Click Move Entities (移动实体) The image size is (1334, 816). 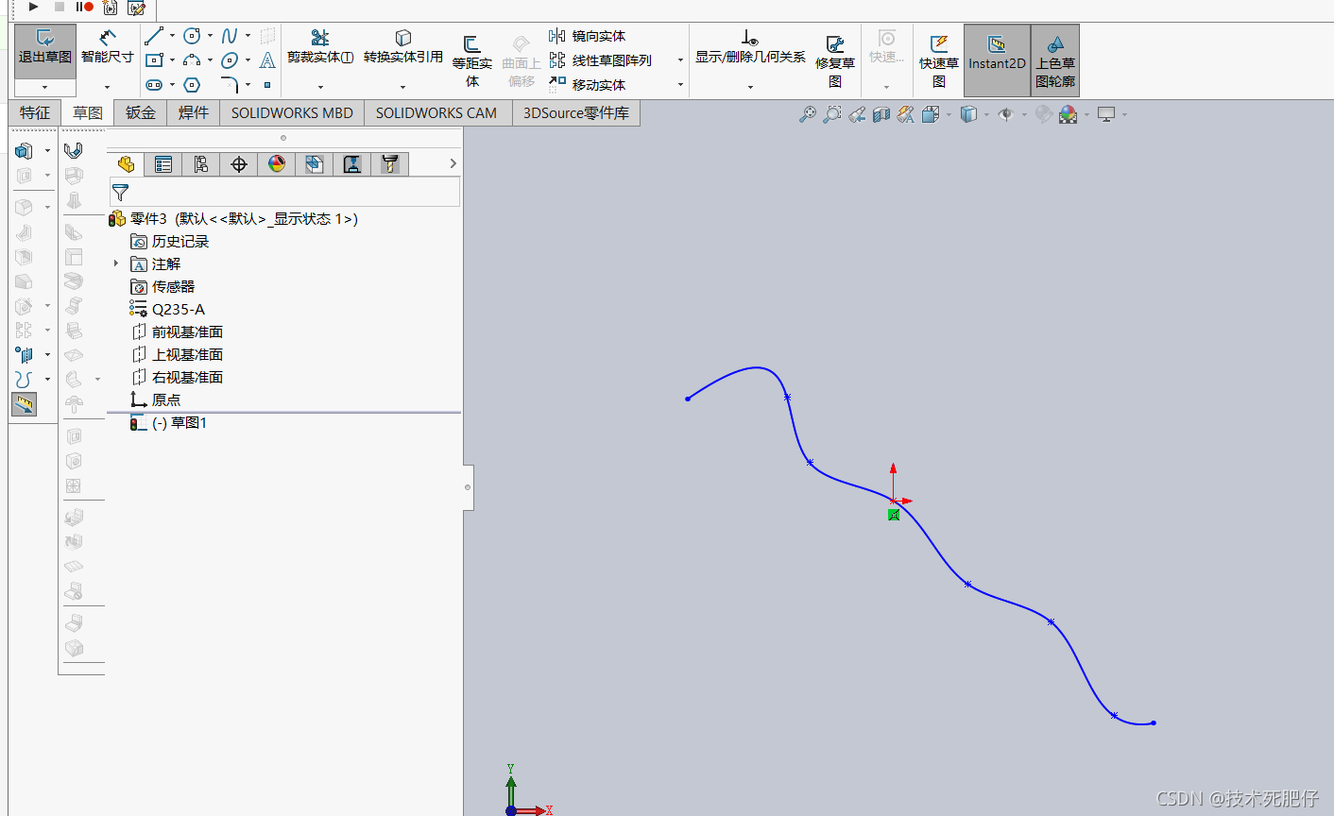pyautogui.click(x=587, y=85)
